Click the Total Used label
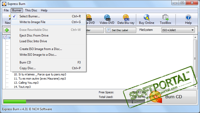Screen dimensions: 200x113 (106, 97)
